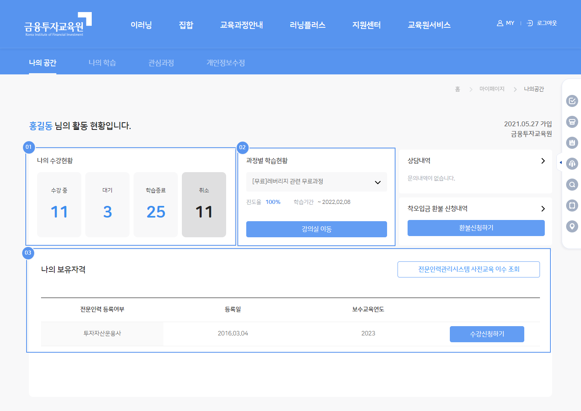The height and width of the screenshot is (411, 581).
Task: Expand 상담내역 with its chevron arrow
Action: 543,161
